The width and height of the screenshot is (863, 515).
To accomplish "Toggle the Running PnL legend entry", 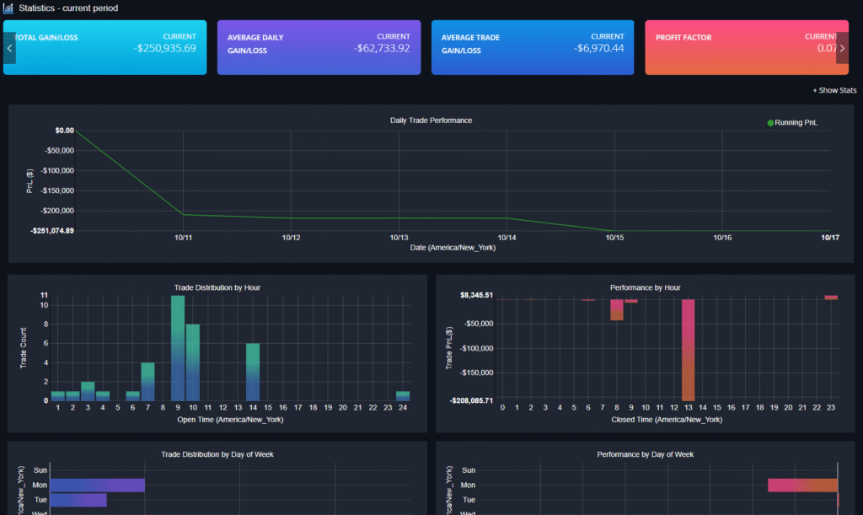I will [x=792, y=123].
